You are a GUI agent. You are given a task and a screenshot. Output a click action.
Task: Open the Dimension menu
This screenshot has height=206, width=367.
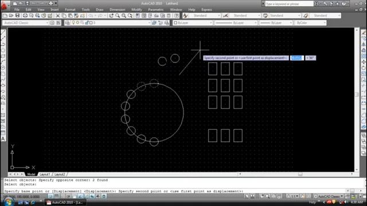tap(117, 10)
